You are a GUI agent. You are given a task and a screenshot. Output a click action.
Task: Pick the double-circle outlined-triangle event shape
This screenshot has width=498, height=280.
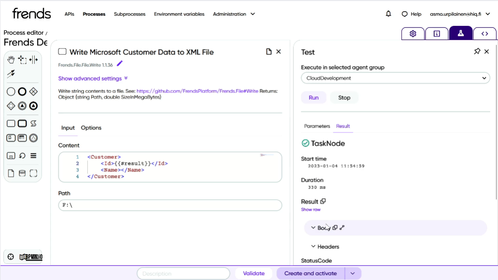coord(33,138)
